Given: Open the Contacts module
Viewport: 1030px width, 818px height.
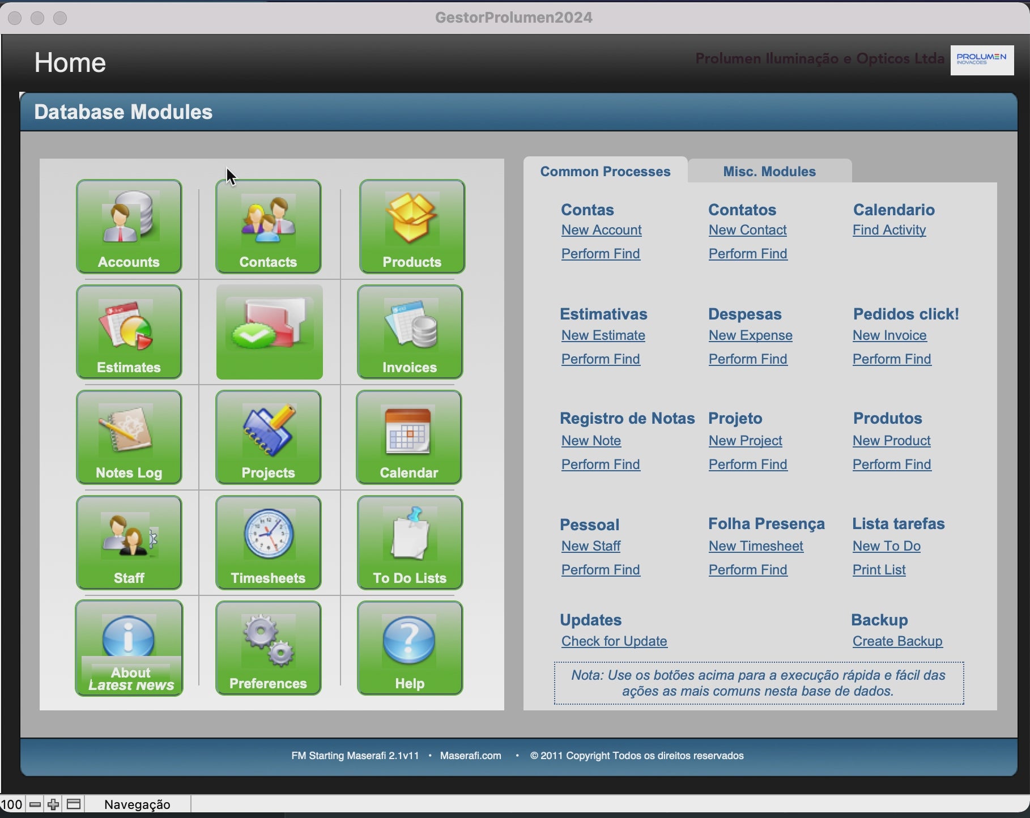Looking at the screenshot, I should click(x=269, y=227).
